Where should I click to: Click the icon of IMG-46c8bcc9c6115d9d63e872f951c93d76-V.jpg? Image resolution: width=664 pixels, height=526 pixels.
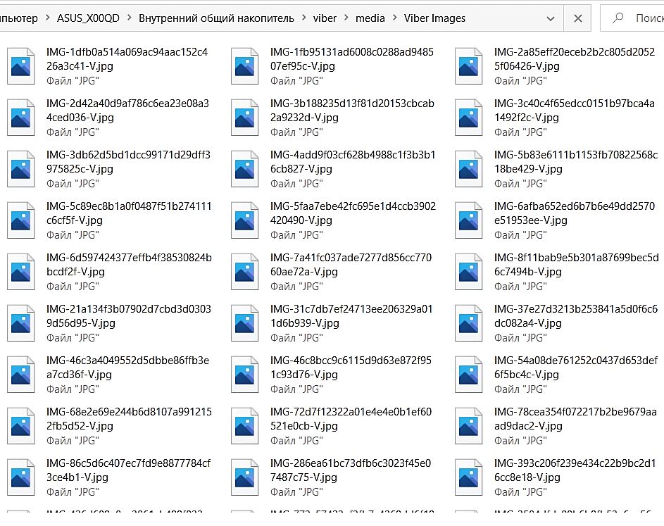[244, 375]
